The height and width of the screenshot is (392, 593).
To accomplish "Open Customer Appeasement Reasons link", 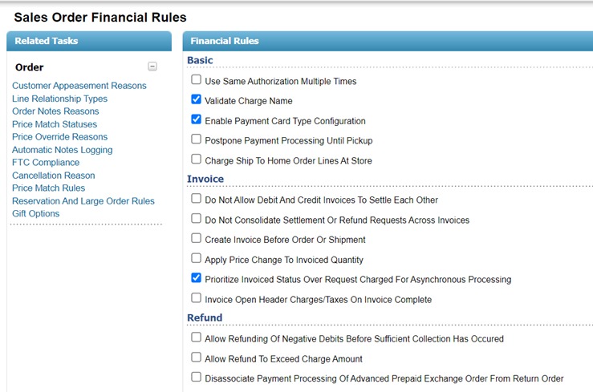I will click(79, 86).
